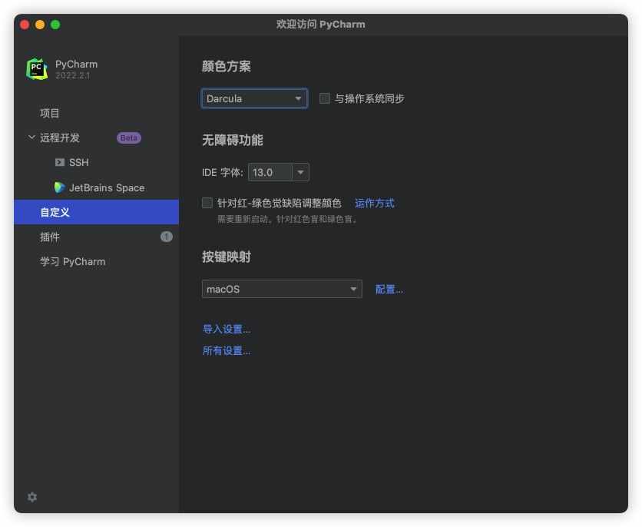Image resolution: width=642 pixels, height=527 pixels.
Task: Open the gear options menu
Action: click(x=32, y=497)
